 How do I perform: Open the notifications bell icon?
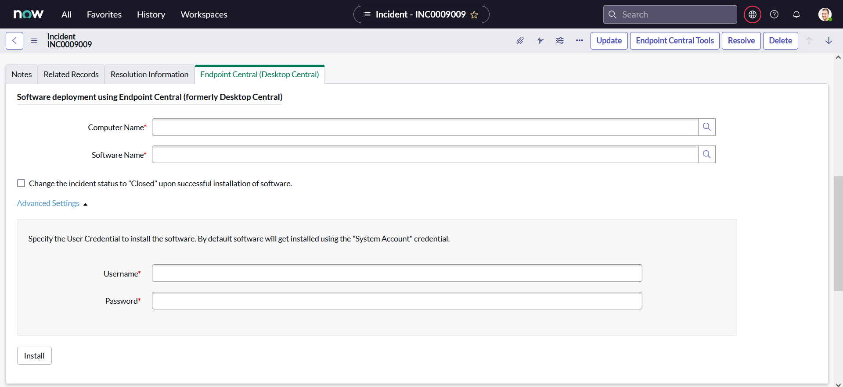[x=796, y=14]
